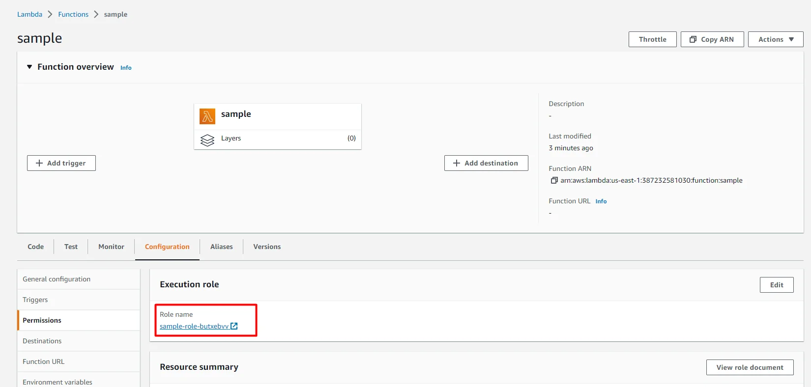
Task: Click the '3 minutes ago' last modified text
Action: coord(571,148)
